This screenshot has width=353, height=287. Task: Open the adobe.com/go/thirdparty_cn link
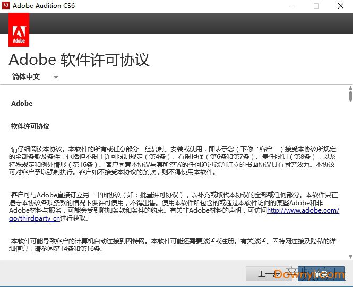click(x=303, y=210)
